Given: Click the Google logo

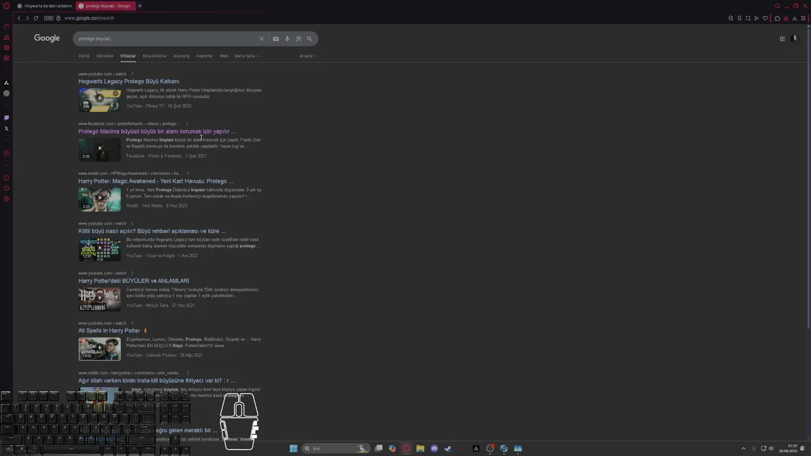Looking at the screenshot, I should [x=47, y=39].
